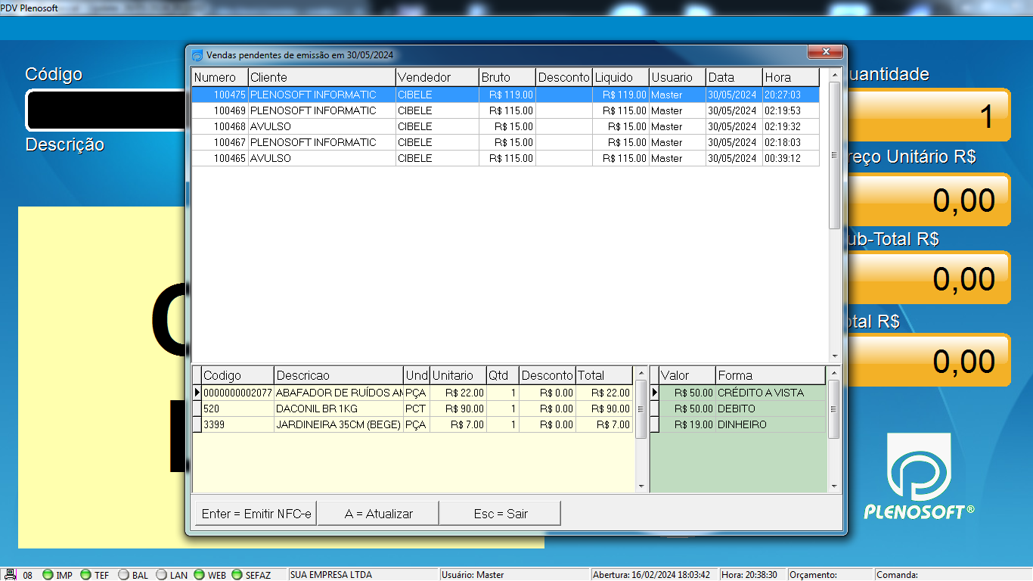Click the JARDINEIRA 35CM (BEGE) description

click(339, 424)
